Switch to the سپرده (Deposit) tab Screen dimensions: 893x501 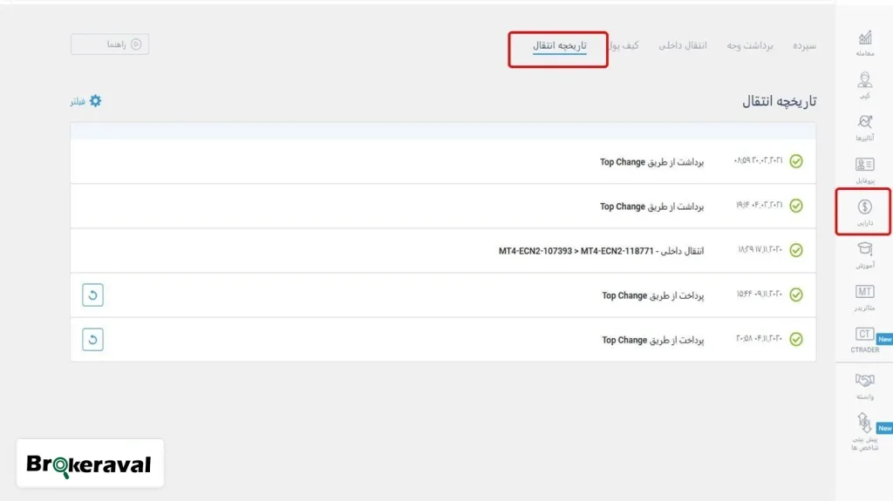pos(804,45)
